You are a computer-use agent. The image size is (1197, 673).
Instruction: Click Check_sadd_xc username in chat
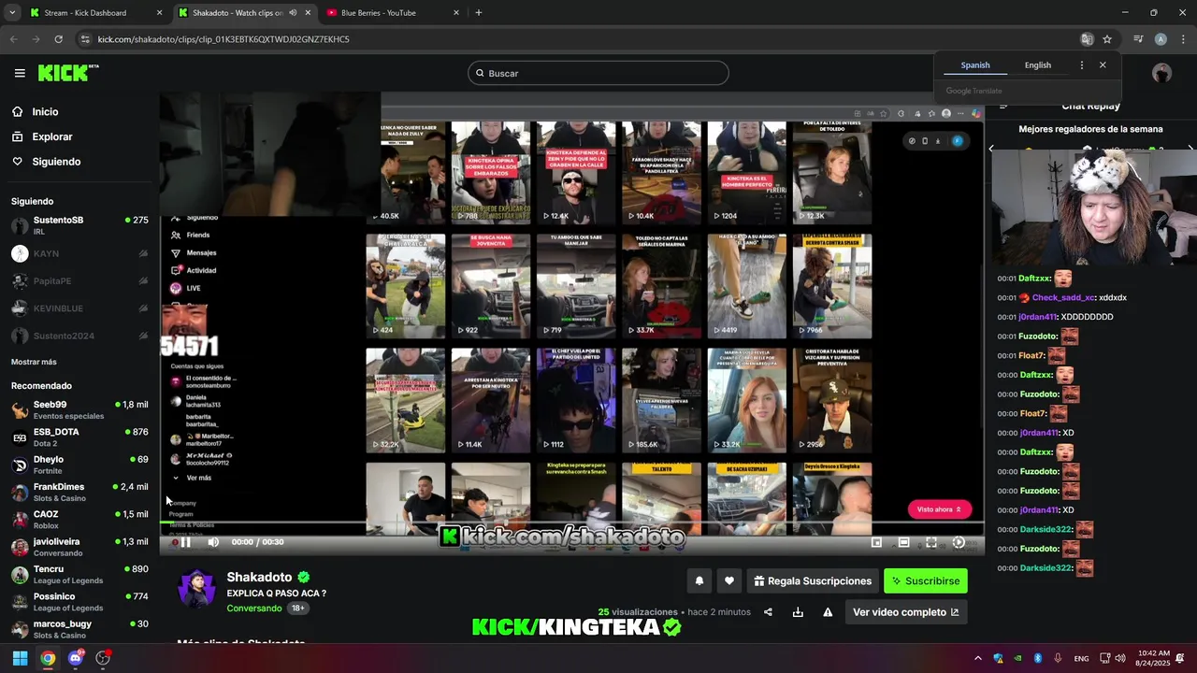coord(1063,297)
